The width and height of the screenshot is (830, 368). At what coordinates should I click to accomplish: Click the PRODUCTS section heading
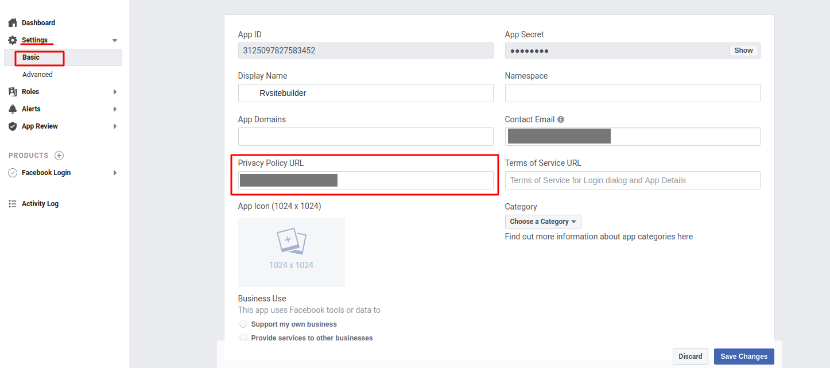(x=29, y=156)
